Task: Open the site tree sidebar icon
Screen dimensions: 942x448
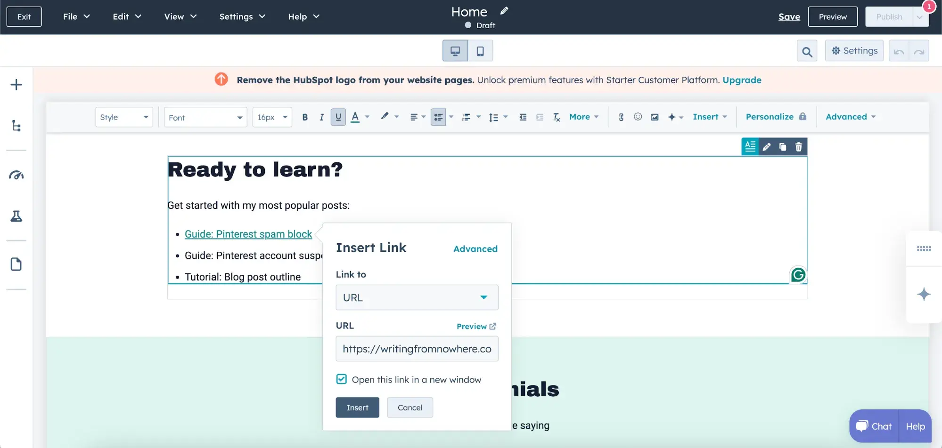Action: (x=16, y=126)
